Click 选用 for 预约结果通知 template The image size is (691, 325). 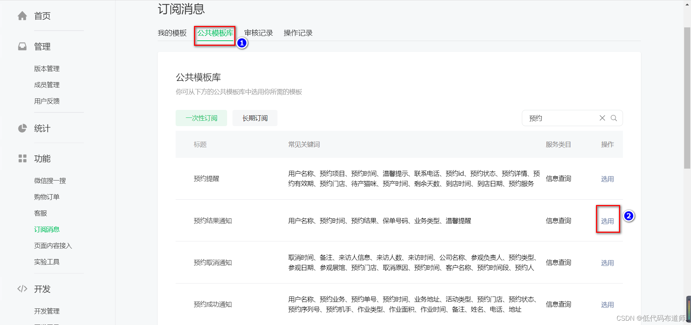pos(607,221)
